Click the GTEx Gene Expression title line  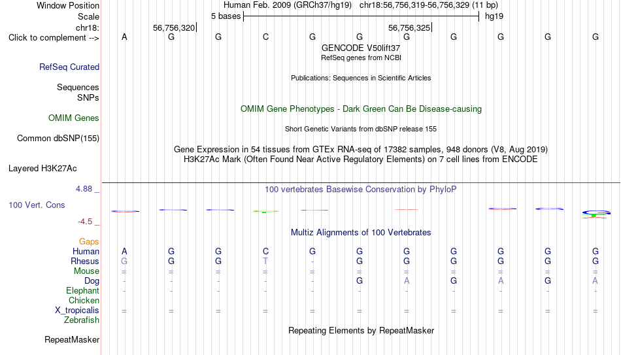click(361, 149)
